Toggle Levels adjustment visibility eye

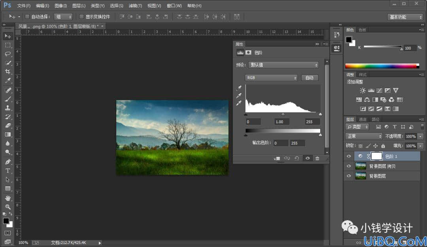308,158
